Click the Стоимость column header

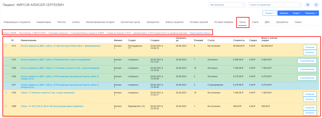pyautogui.click(x=239, y=40)
